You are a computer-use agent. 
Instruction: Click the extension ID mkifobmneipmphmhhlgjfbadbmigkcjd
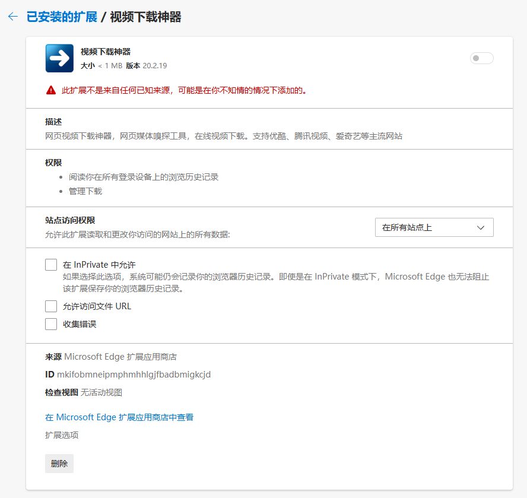[x=134, y=375]
